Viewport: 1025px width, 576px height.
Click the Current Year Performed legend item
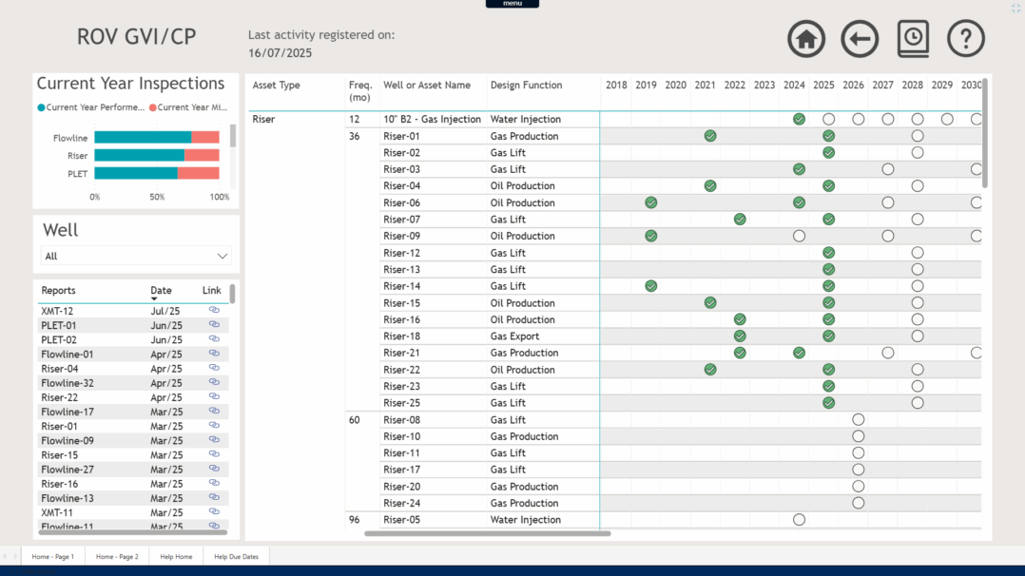click(x=91, y=107)
